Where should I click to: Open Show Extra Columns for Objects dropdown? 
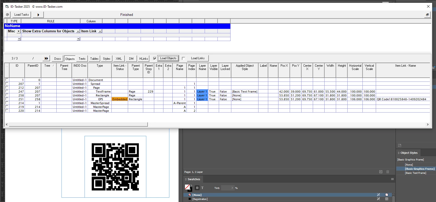[78, 31]
